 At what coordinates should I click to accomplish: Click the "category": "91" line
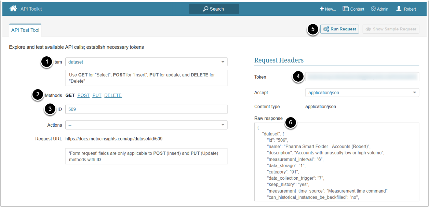pos(283,172)
